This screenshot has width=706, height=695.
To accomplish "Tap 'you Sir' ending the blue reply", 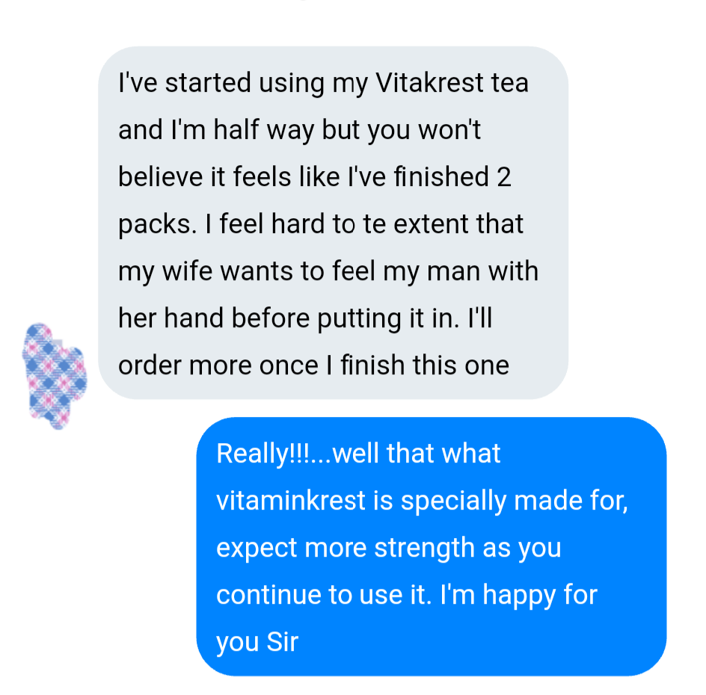I will point(257,643).
